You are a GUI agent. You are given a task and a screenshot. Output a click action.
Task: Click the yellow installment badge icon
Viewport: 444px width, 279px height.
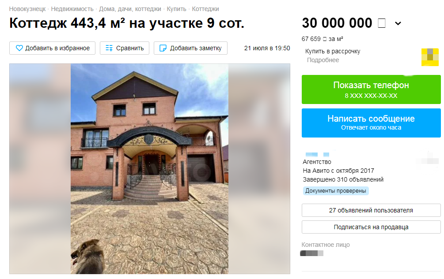(x=430, y=57)
